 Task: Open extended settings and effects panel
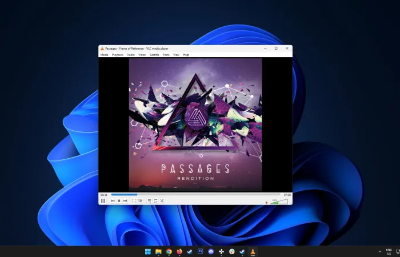pyautogui.click(x=141, y=201)
